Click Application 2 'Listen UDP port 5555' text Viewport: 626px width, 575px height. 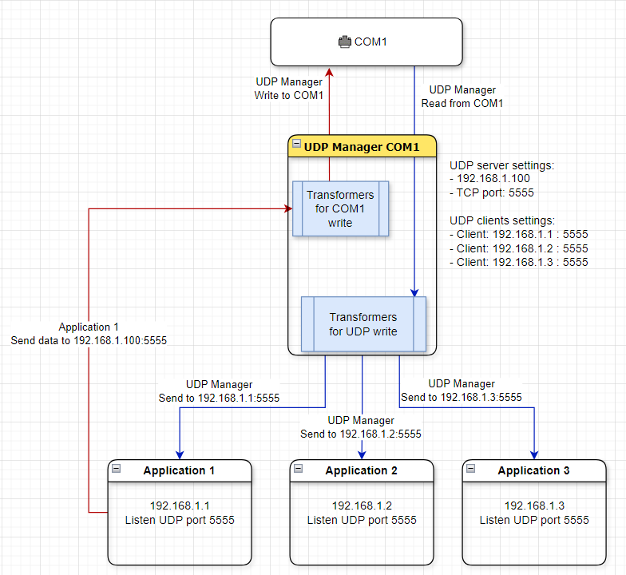(362, 520)
